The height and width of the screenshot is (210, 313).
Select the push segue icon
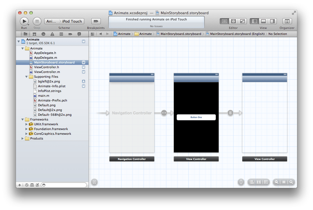[x=230, y=113]
